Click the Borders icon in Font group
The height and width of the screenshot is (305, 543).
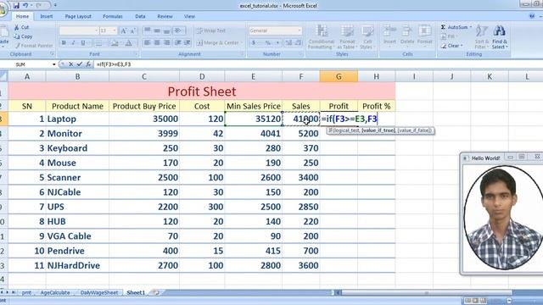(x=98, y=43)
